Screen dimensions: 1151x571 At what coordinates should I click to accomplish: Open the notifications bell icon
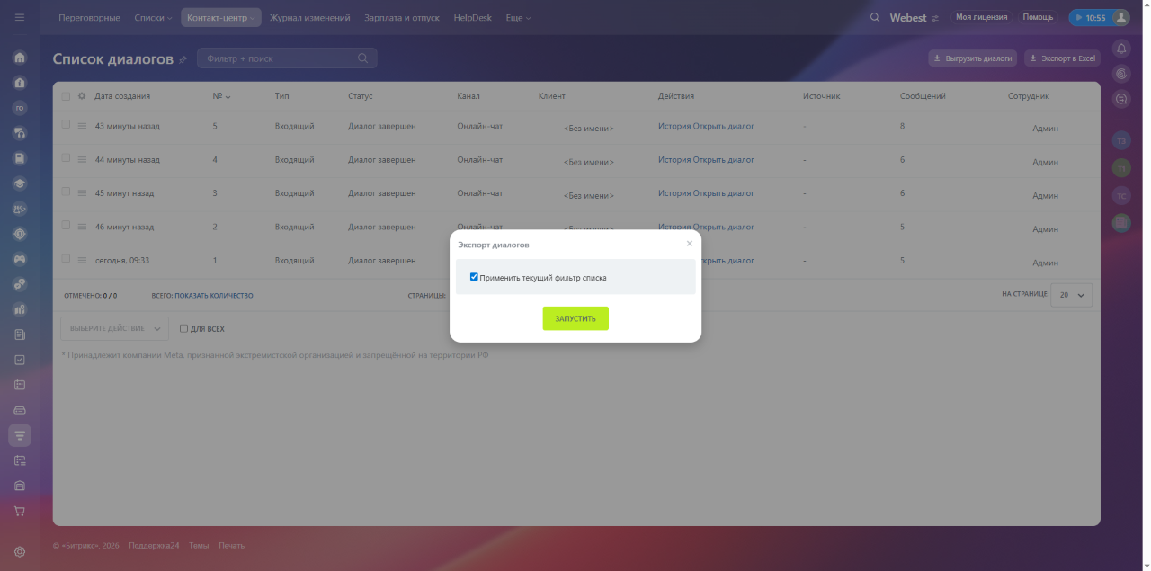coord(1121,49)
